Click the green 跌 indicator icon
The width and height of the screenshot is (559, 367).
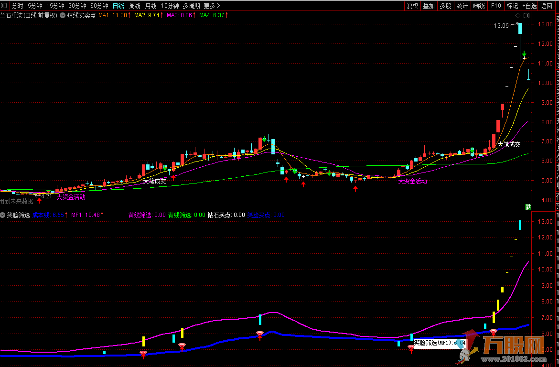pos(528,207)
